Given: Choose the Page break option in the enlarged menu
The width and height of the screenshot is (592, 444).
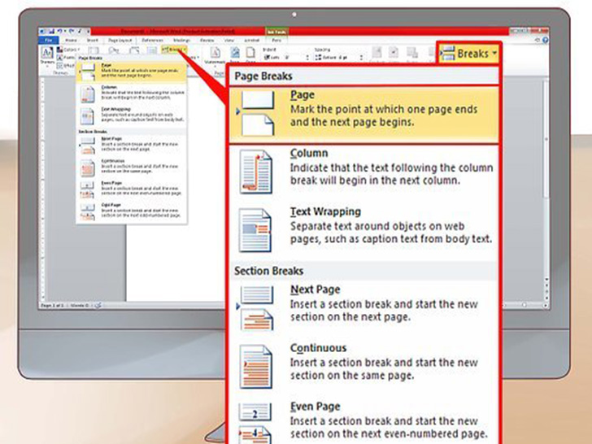Looking at the screenshot, I should [x=364, y=115].
